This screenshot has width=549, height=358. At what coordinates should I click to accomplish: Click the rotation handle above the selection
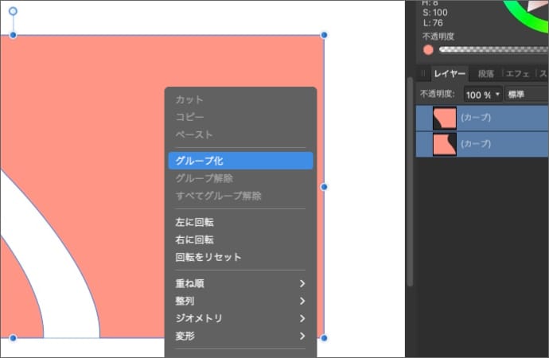point(13,12)
